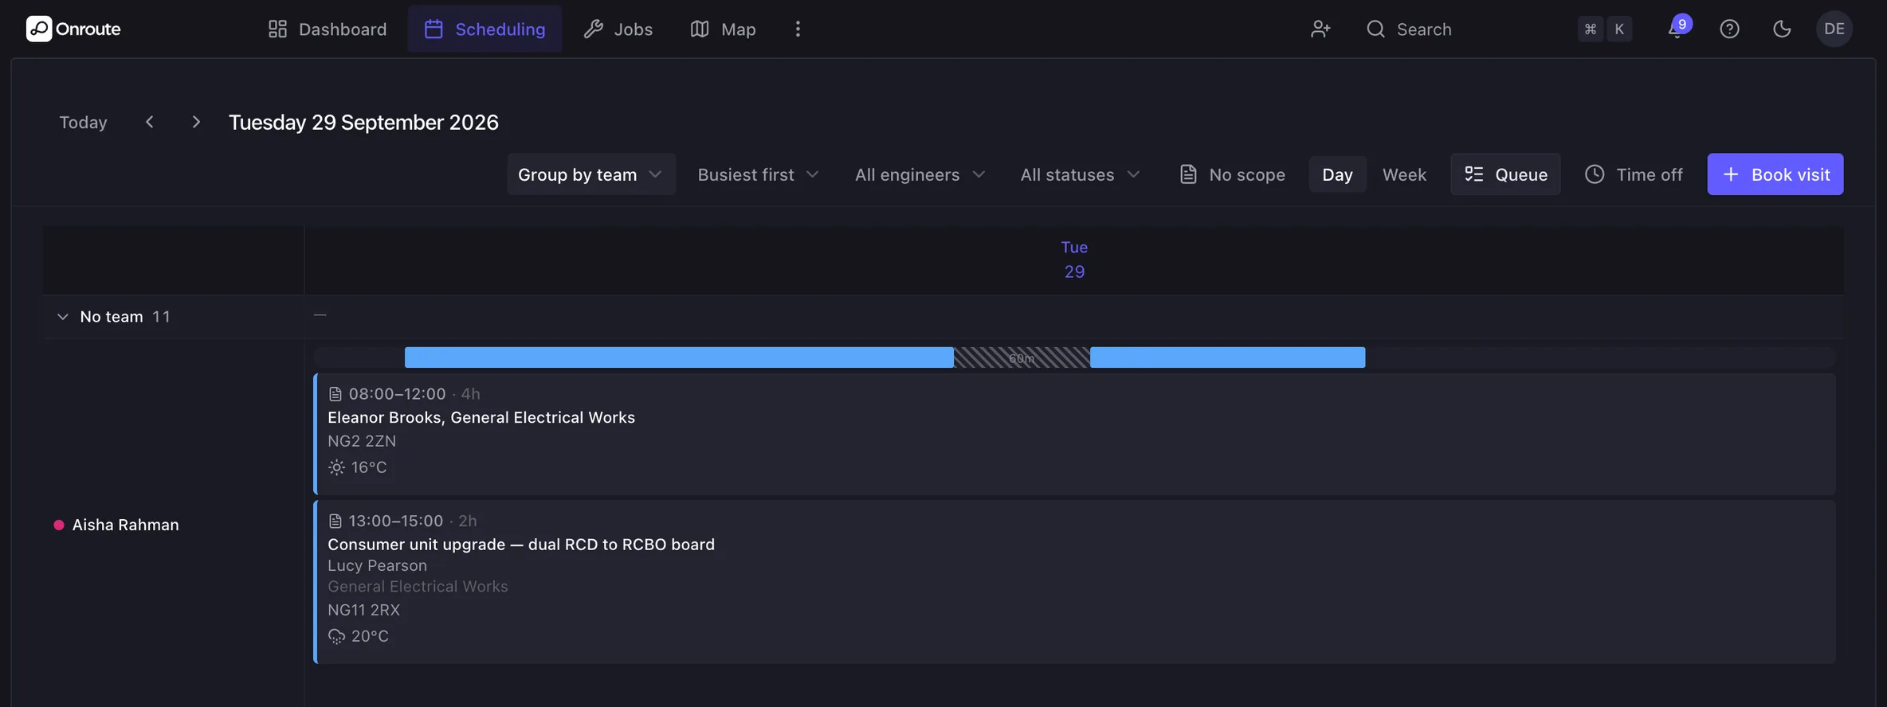The width and height of the screenshot is (1887, 707).
Task: Switch to the Scheduling tab
Action: tap(484, 29)
